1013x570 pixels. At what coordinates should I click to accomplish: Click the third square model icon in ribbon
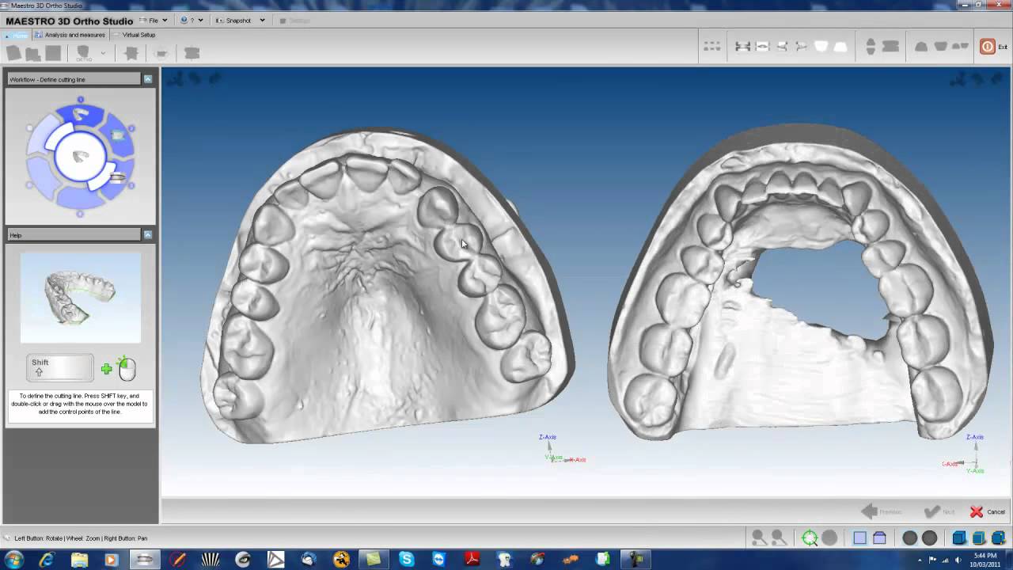point(53,53)
